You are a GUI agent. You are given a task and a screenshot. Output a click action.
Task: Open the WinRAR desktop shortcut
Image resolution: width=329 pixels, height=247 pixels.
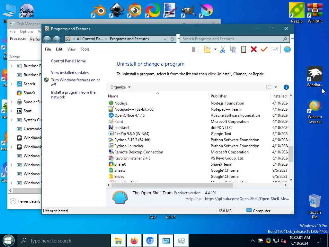click(x=315, y=13)
